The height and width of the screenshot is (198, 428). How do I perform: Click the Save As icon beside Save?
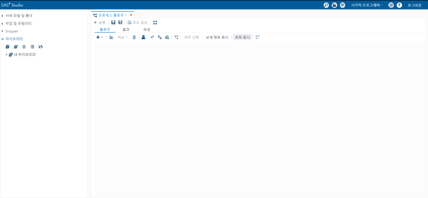[x=120, y=22]
